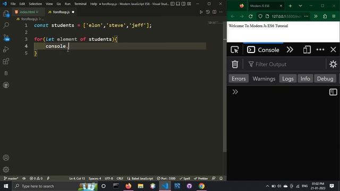Open the Search view in VS Code

(x=6, y=25)
